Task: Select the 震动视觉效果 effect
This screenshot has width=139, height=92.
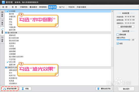Action: click(14, 41)
